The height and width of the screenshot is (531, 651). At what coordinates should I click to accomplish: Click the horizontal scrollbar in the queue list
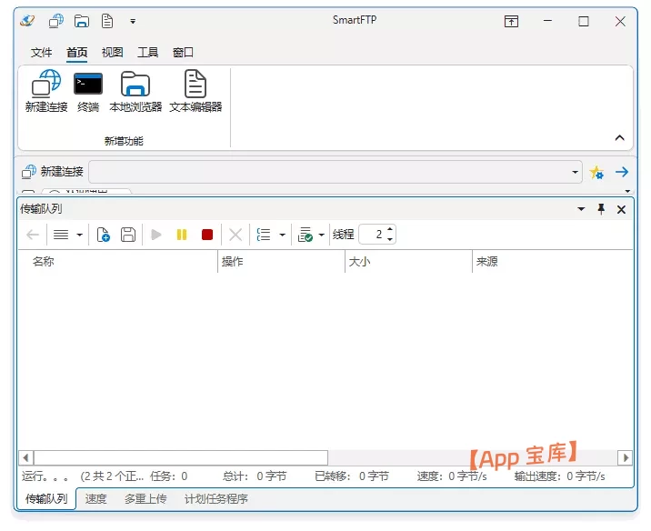click(180, 457)
